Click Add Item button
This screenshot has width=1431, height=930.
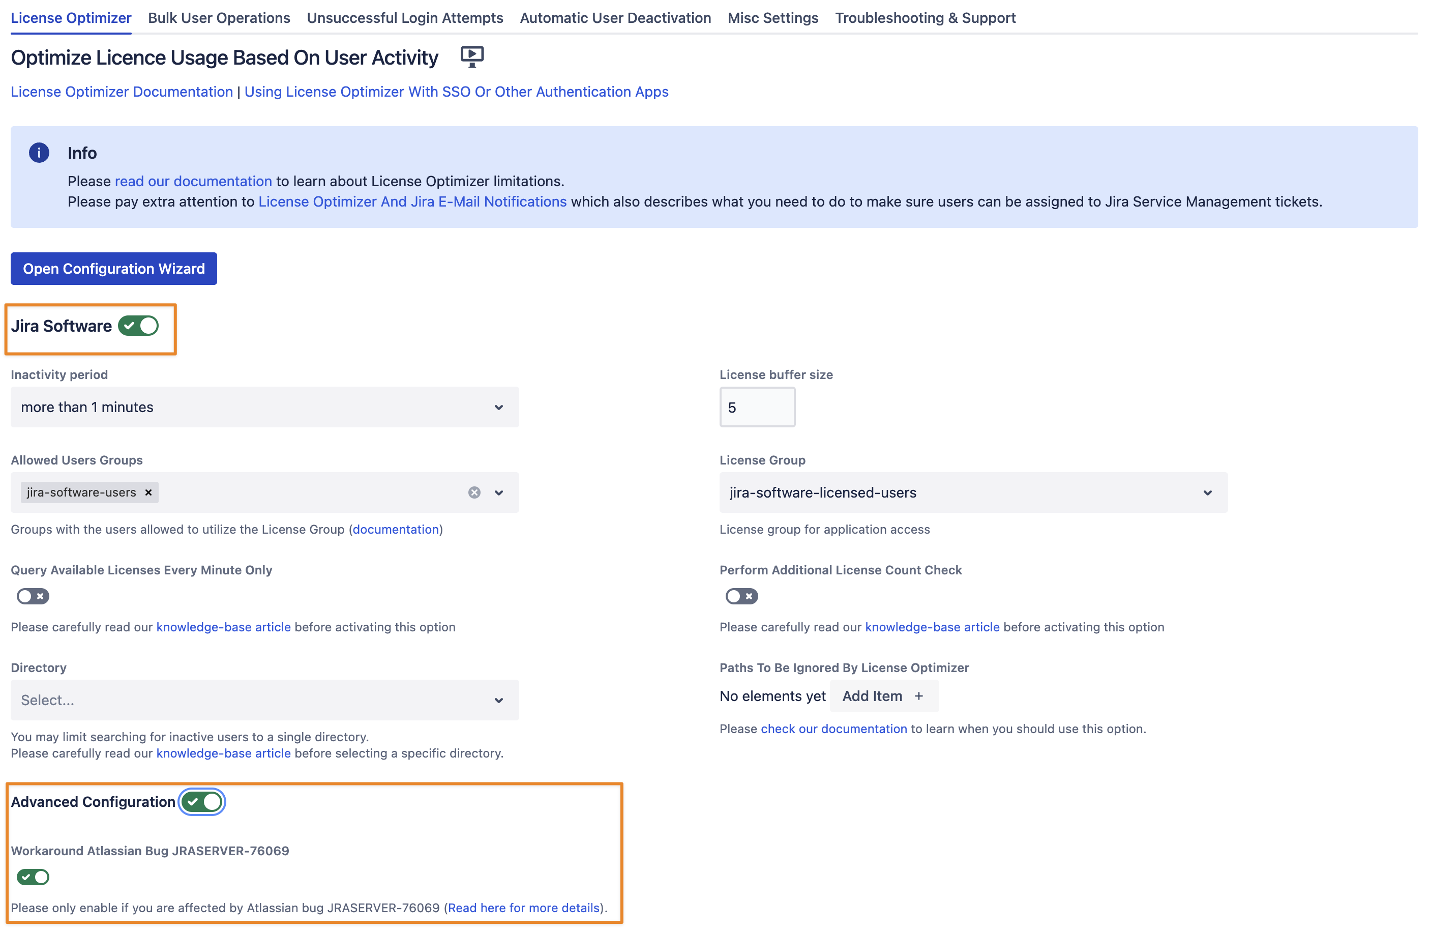coord(884,696)
